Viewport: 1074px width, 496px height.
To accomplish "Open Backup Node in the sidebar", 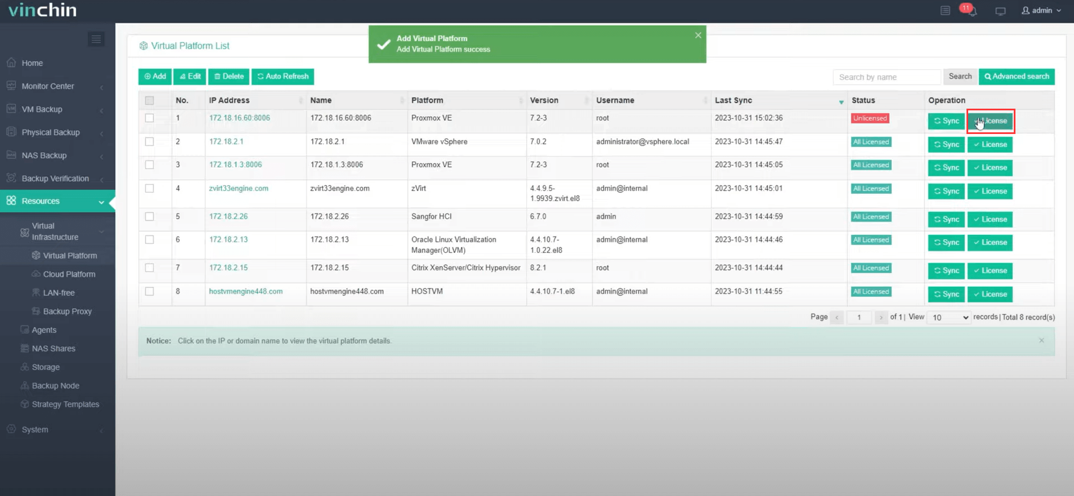I will (x=55, y=386).
